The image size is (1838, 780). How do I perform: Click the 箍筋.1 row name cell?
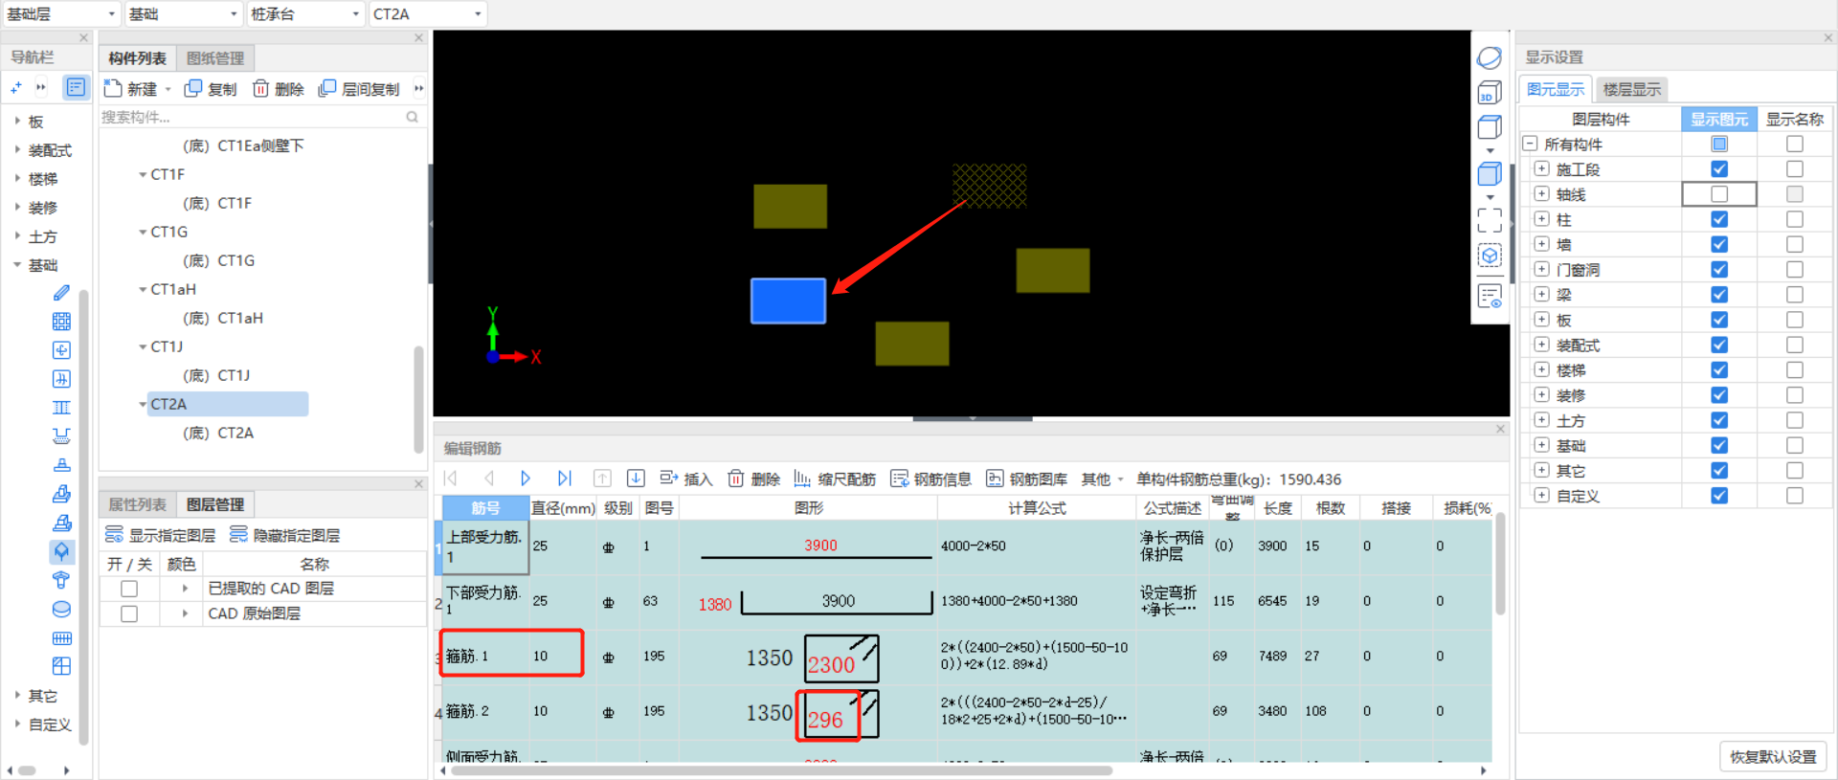click(485, 656)
